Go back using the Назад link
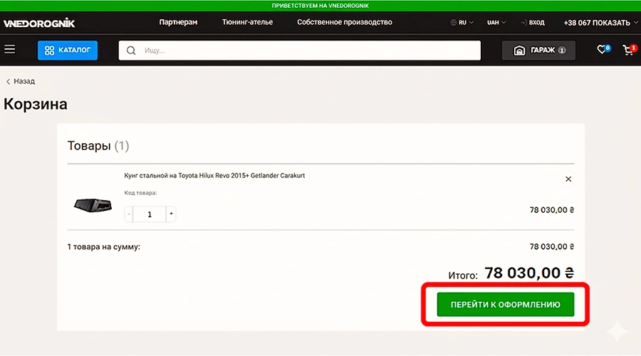 point(21,81)
